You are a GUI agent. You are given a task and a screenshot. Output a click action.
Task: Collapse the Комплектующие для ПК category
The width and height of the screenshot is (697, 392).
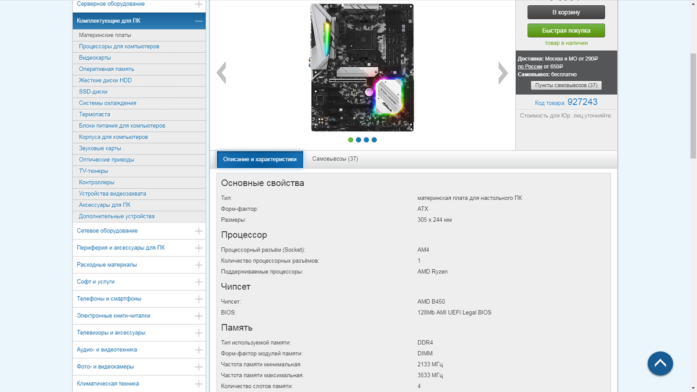pos(199,21)
